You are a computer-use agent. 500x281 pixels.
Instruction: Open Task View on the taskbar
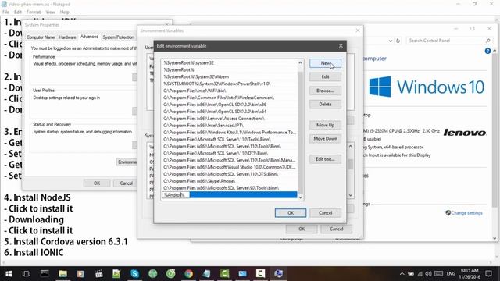[27, 274]
